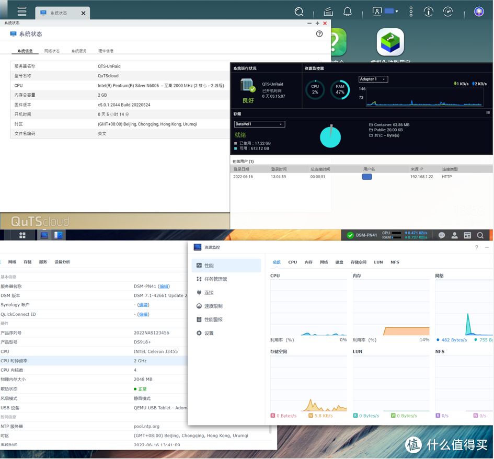
Task: Open the DSM main menu grid icon
Action: pyautogui.click(x=22, y=235)
